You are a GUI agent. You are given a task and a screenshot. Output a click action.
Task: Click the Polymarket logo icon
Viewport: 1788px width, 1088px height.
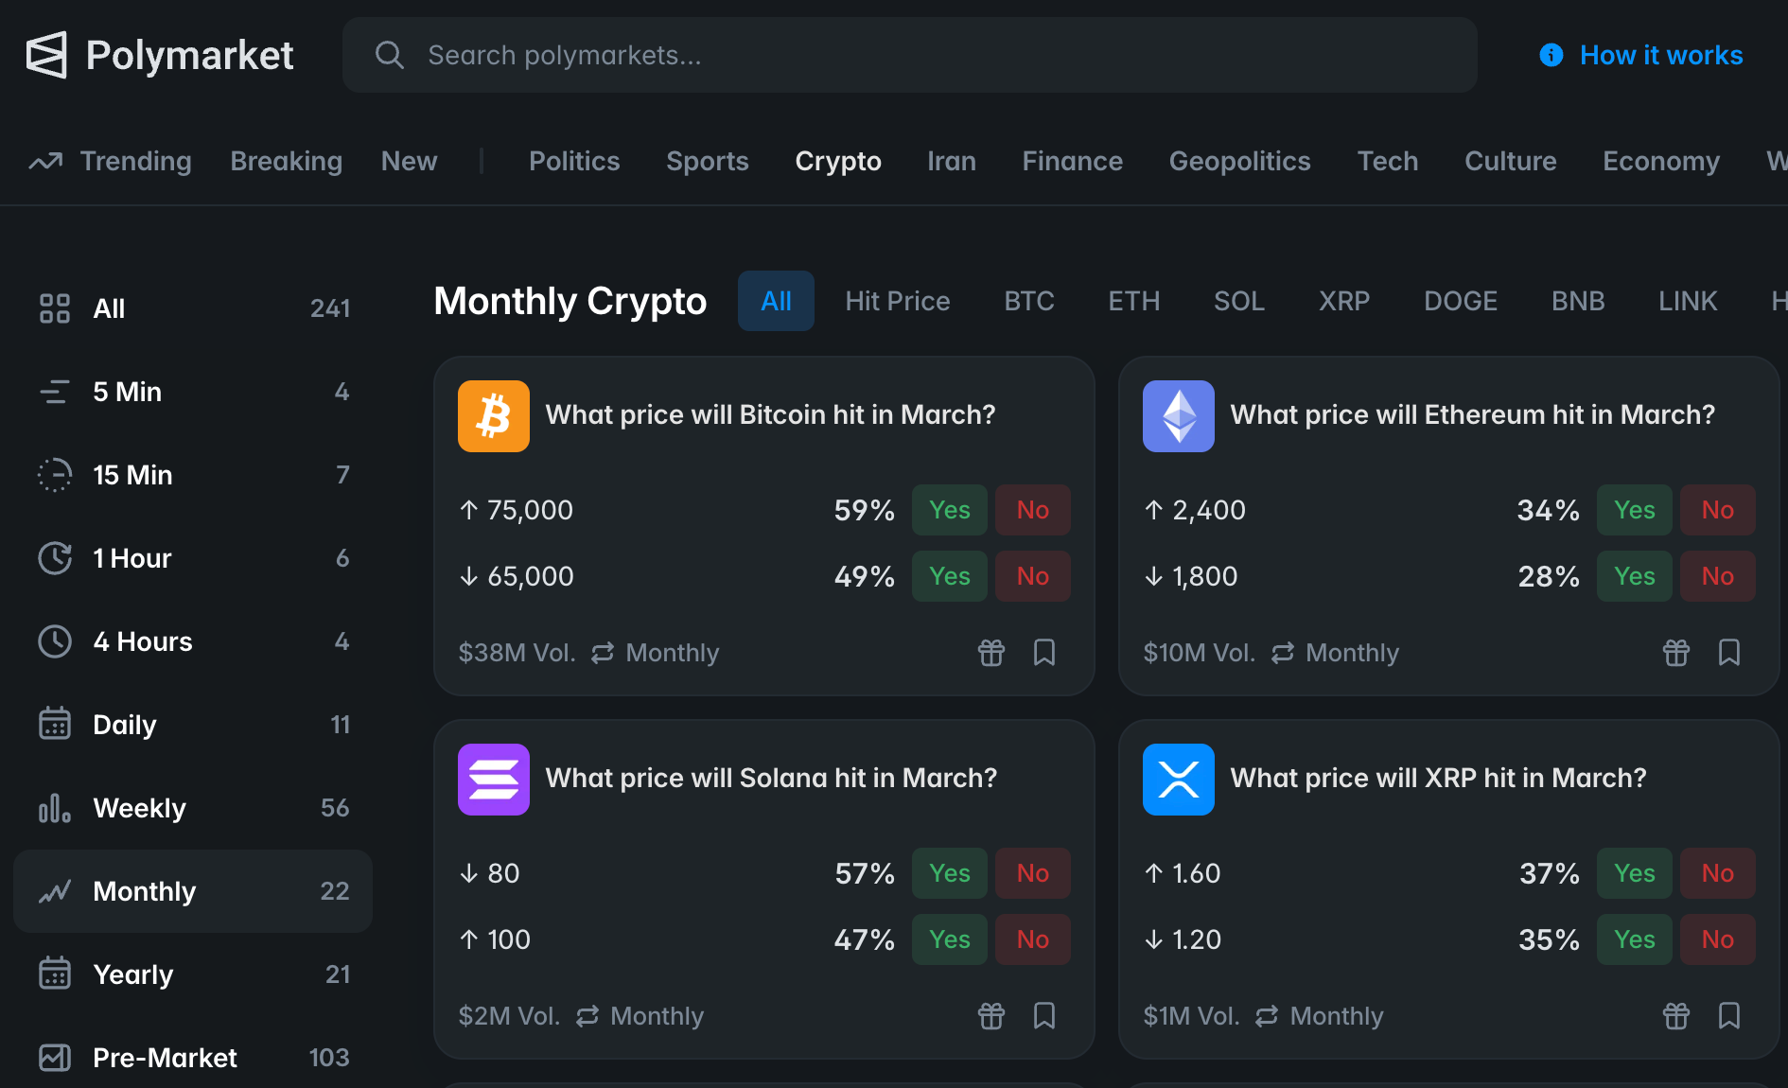pyautogui.click(x=46, y=55)
